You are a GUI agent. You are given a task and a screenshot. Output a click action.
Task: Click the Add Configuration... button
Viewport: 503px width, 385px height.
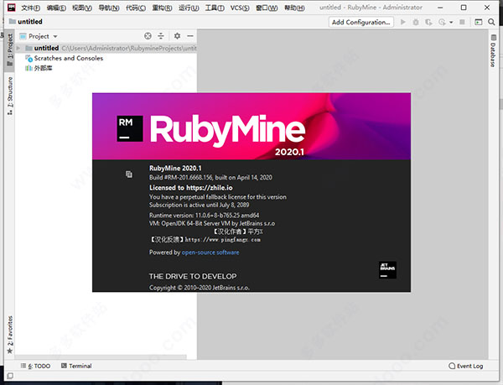point(360,22)
